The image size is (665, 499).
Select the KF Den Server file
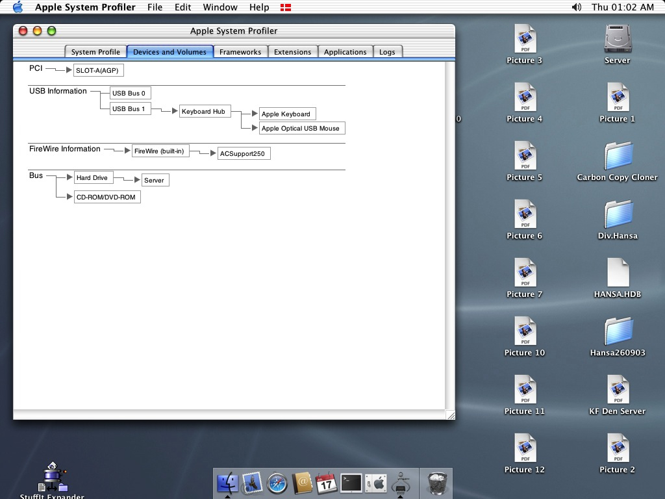pos(618,390)
